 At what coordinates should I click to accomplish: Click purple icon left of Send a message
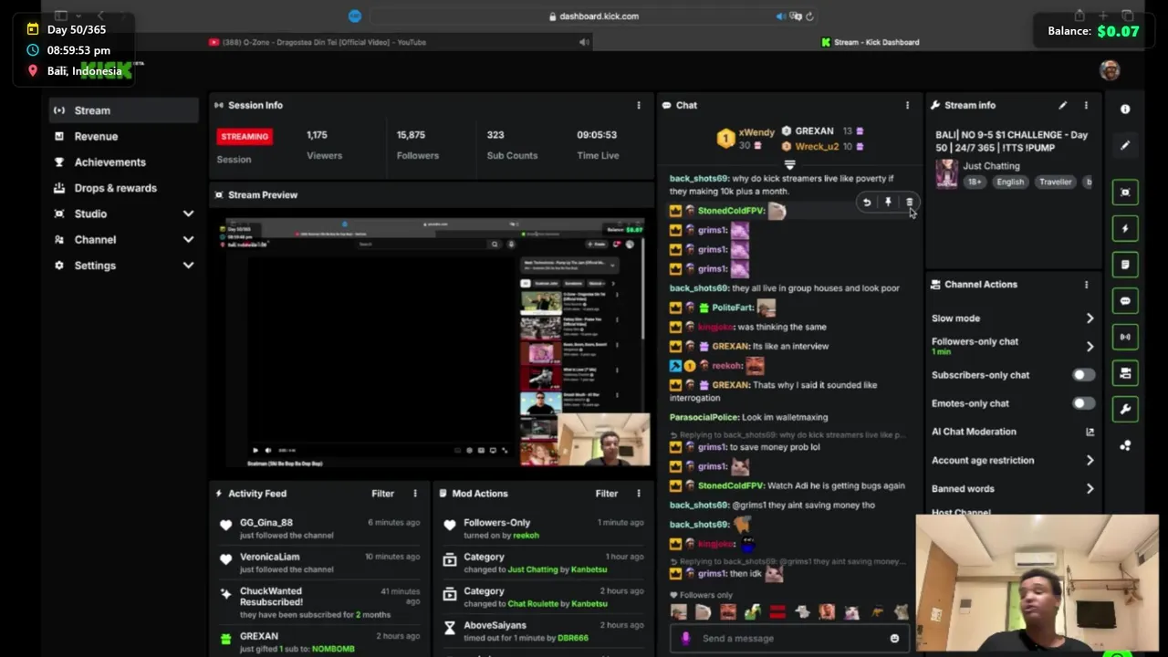(x=685, y=639)
